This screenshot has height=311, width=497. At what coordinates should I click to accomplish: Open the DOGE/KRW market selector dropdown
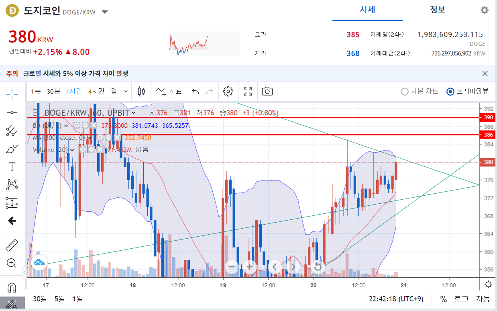pos(105,12)
